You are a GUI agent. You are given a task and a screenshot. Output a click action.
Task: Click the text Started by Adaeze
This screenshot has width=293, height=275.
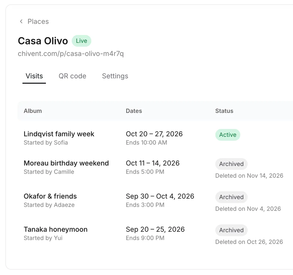49,205
